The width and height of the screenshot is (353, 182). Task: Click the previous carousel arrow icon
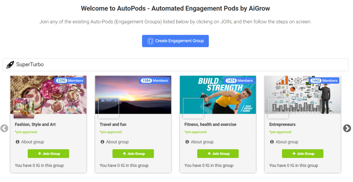[4, 128]
